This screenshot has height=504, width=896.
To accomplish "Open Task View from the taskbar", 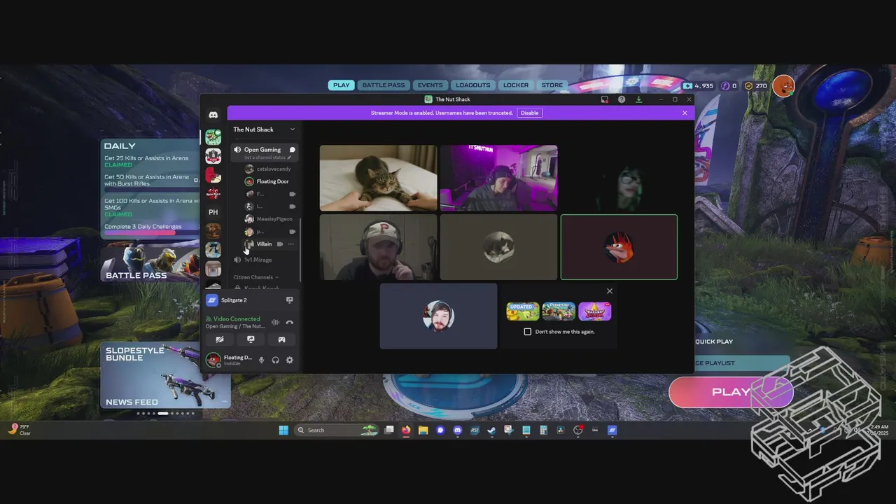I will click(x=389, y=430).
